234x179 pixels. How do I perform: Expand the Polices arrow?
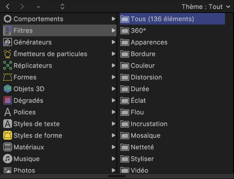114,112
